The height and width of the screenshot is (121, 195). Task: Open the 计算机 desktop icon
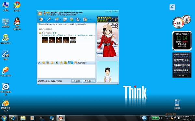point(6,6)
